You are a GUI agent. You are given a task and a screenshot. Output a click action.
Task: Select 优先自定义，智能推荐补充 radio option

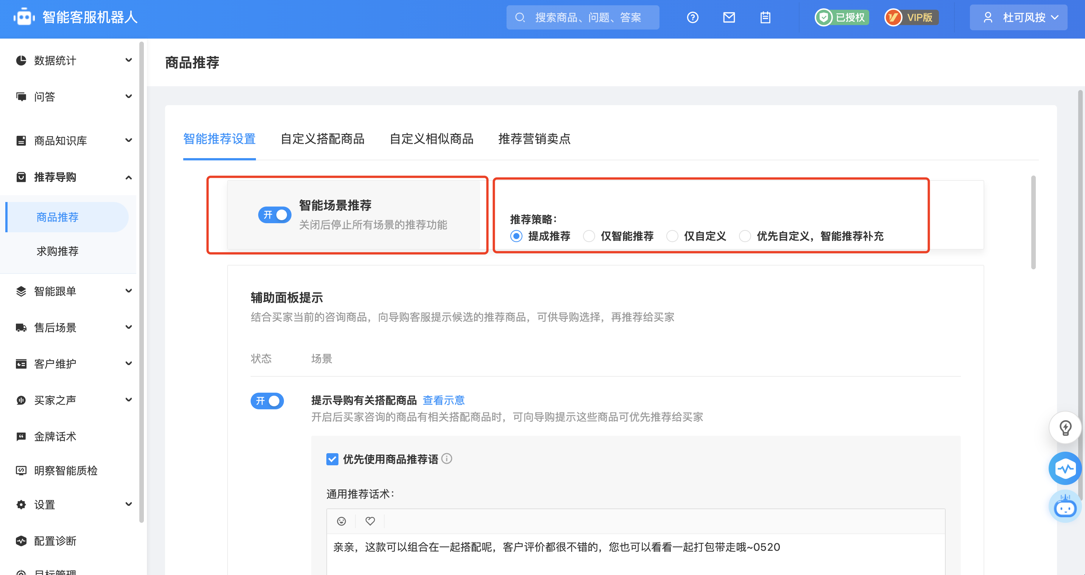click(x=745, y=236)
